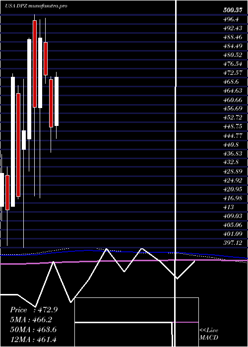
Task: Click the '5MA : 466.2' readout
Action: coord(32,320)
